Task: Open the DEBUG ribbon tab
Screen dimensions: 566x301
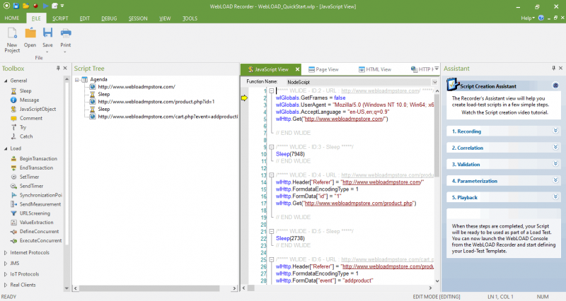Action: pyautogui.click(x=109, y=17)
